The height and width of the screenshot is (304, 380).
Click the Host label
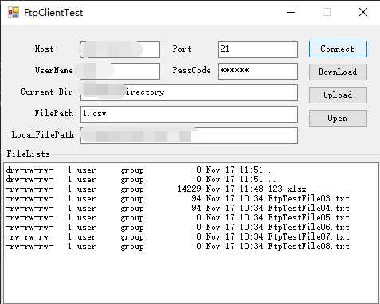45,49
